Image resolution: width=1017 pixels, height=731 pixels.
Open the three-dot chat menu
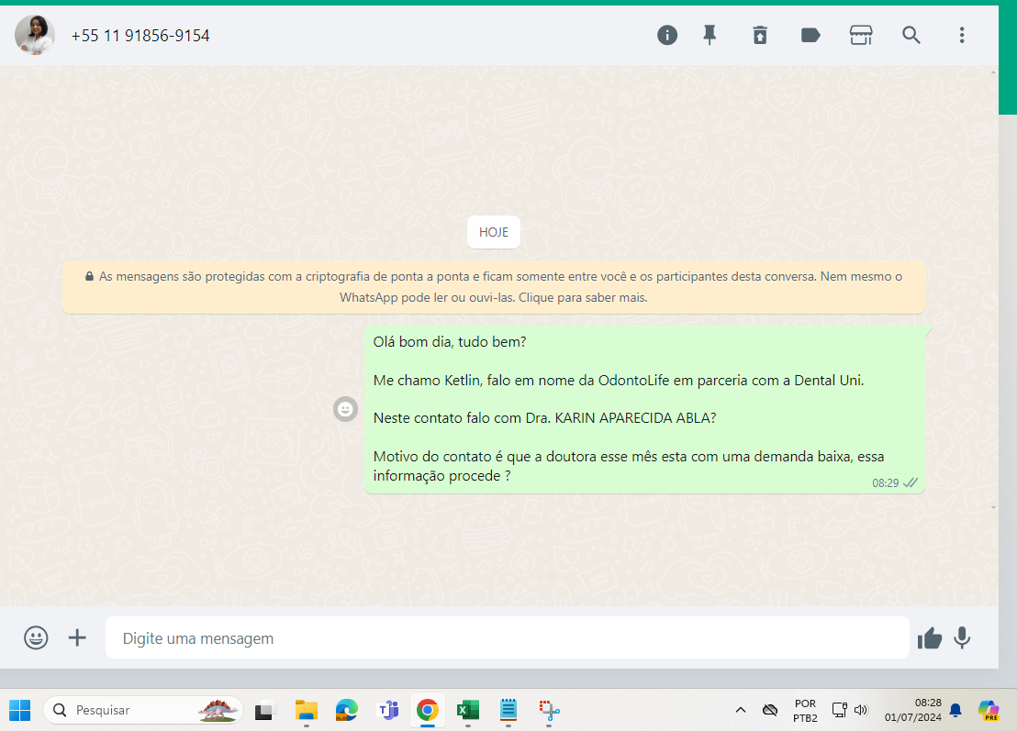point(962,36)
